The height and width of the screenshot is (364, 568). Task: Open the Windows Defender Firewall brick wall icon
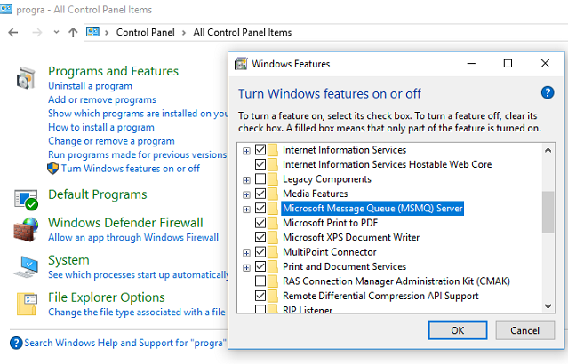(x=26, y=229)
